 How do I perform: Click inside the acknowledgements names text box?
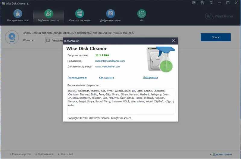(121, 101)
